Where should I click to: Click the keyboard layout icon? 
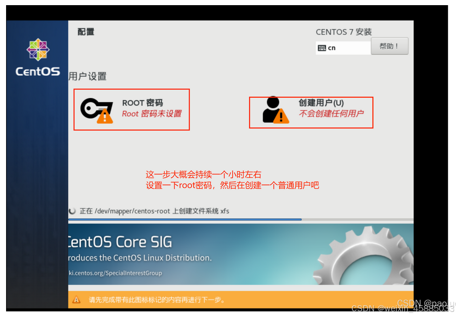(322, 48)
